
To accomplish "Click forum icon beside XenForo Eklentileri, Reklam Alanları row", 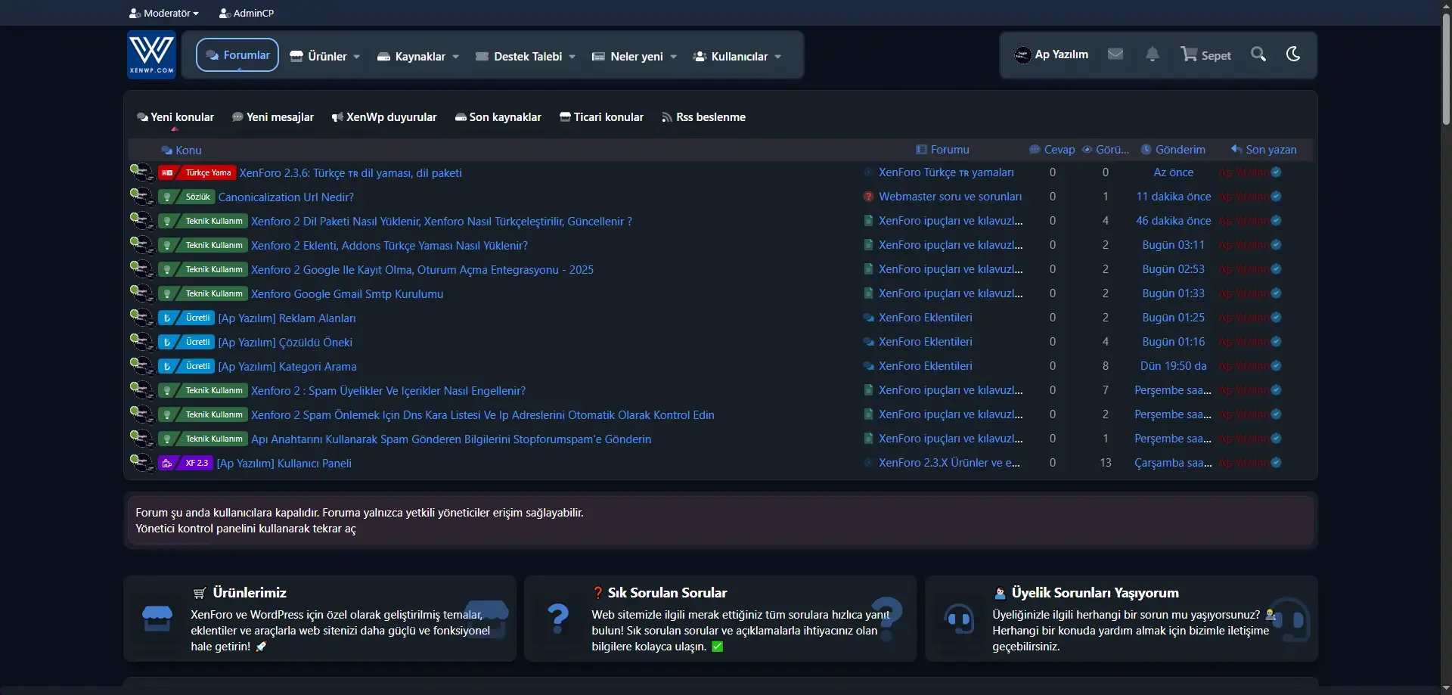I will (869, 318).
